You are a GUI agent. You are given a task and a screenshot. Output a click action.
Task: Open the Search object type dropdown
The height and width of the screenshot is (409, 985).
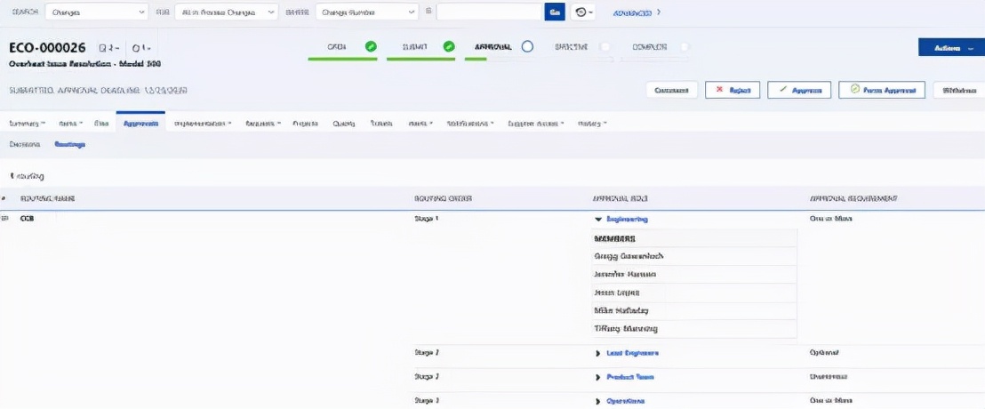[97, 12]
